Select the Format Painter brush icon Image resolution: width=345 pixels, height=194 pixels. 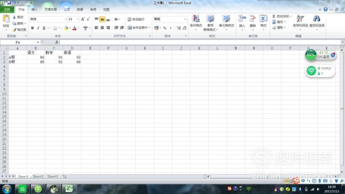[x=14, y=30]
